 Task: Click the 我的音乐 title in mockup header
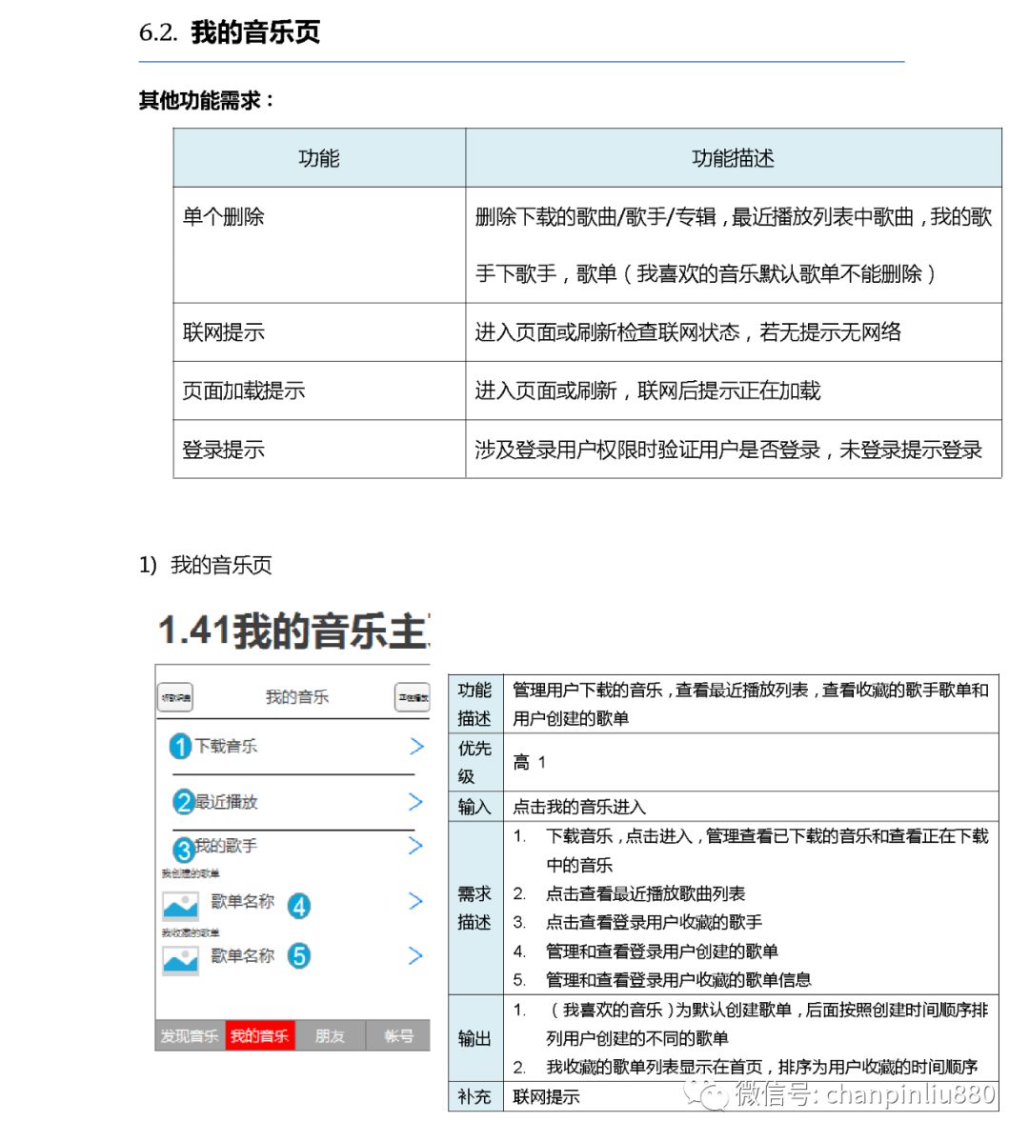click(x=297, y=697)
